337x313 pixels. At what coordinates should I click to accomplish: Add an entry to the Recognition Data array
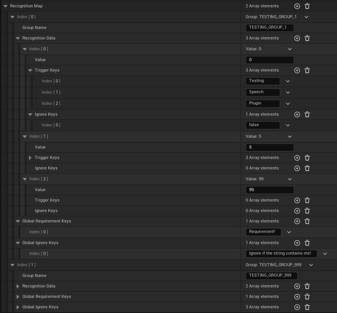coord(297,38)
